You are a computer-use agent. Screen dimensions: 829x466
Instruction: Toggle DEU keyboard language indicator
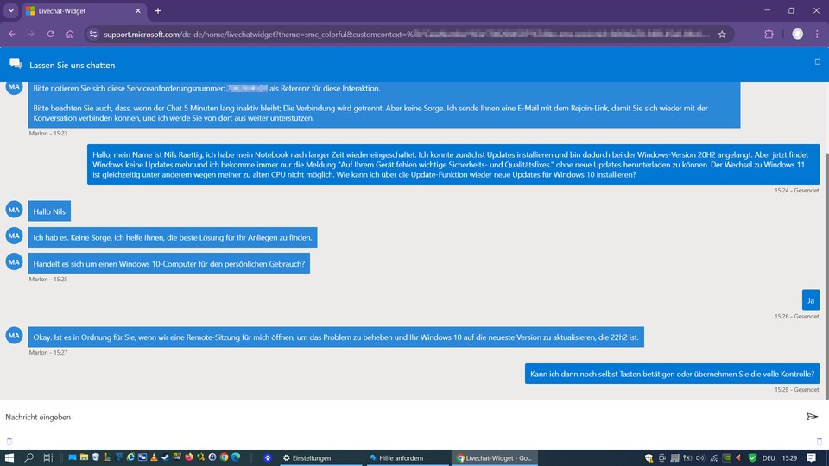(x=768, y=457)
